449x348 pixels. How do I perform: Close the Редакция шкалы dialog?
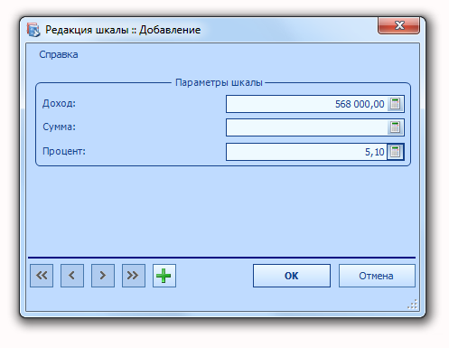pyautogui.click(x=398, y=25)
